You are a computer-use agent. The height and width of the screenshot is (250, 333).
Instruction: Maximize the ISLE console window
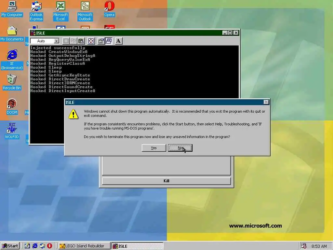pyautogui.click(x=230, y=33)
